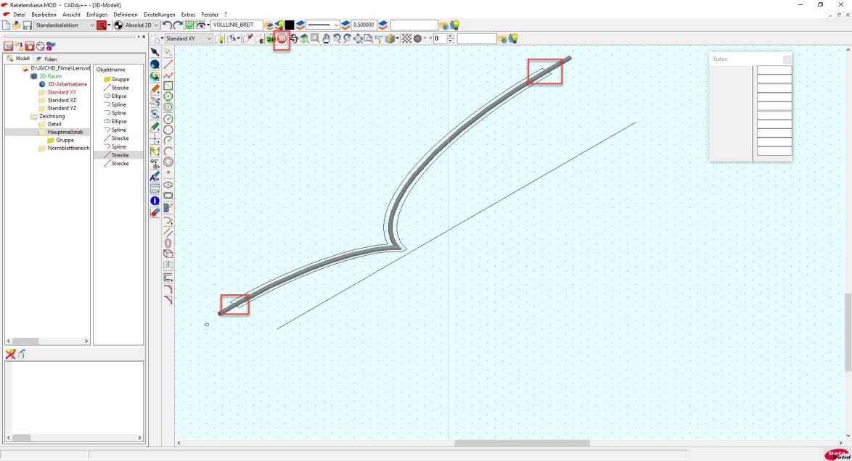Select Standard XZ in the tree
The width and height of the screenshot is (852, 461).
pyautogui.click(x=62, y=100)
